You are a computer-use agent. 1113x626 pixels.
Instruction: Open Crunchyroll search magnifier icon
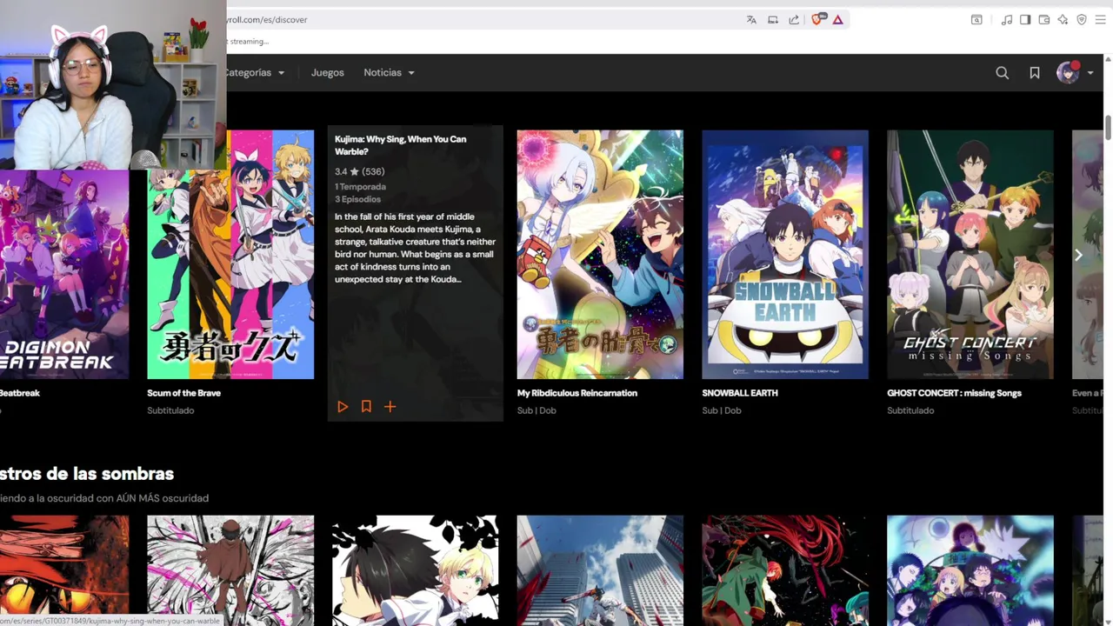1003,73
